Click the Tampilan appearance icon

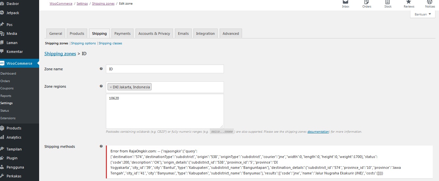[x=2, y=149]
